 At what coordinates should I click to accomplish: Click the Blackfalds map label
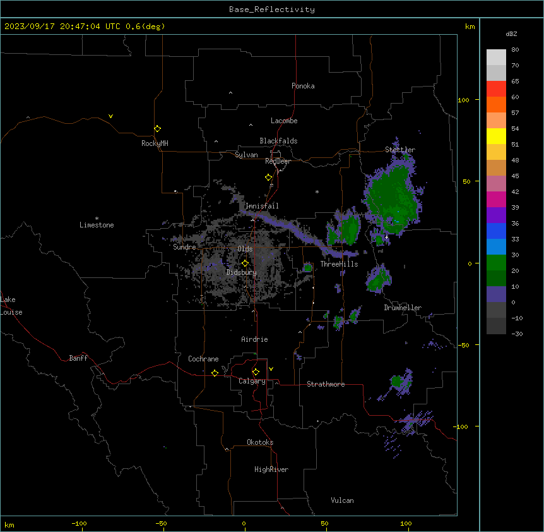pos(278,141)
